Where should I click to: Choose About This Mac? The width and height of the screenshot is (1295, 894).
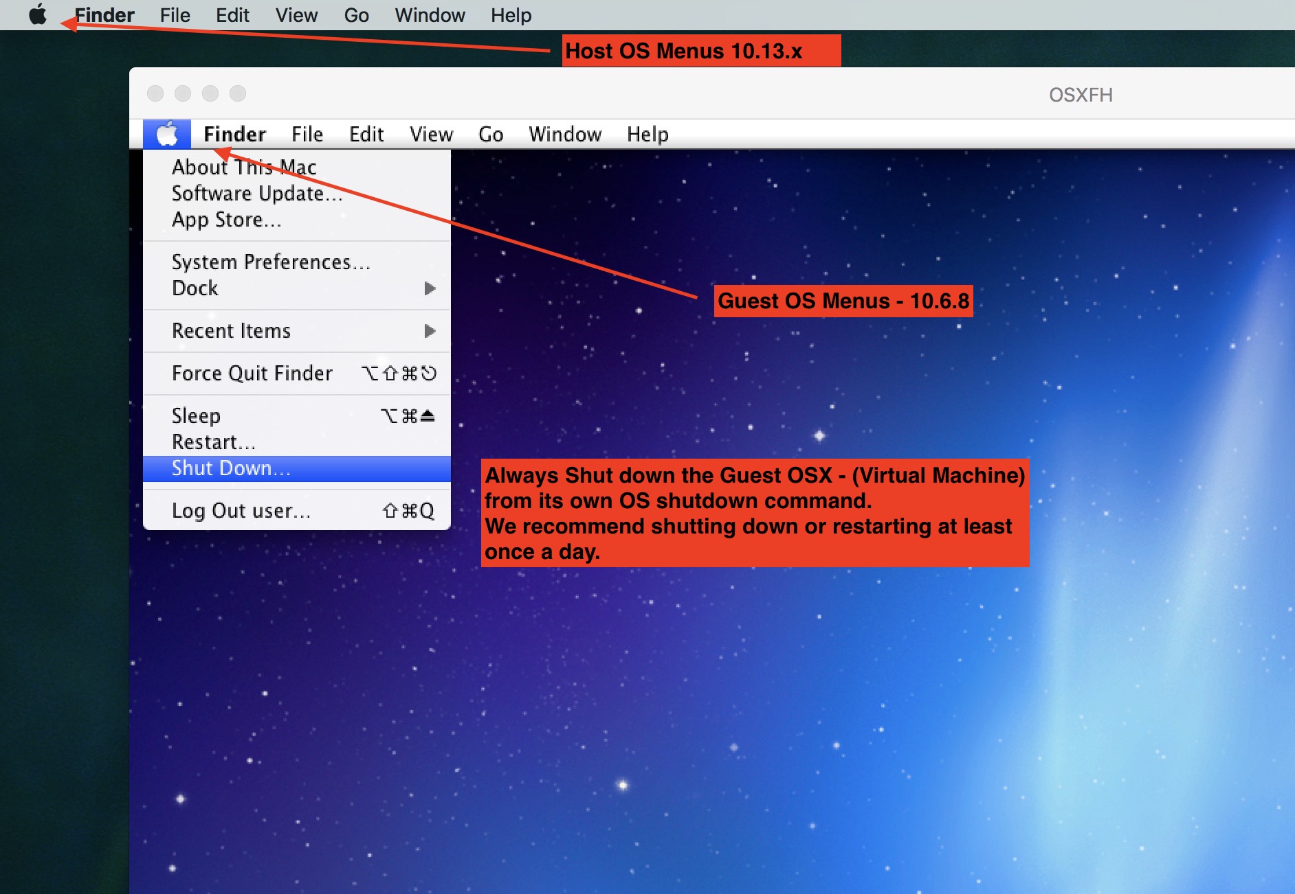[x=296, y=167]
